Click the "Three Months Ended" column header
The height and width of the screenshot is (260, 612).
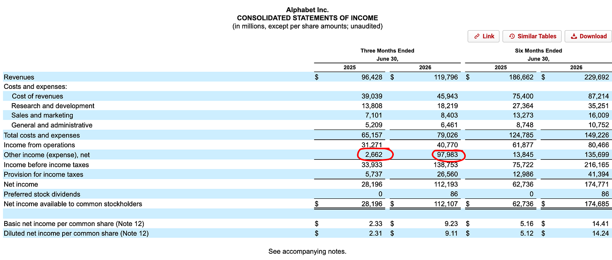(x=387, y=51)
